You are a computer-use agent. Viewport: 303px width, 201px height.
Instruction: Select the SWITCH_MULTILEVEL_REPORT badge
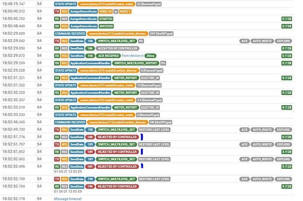(x=136, y=63)
